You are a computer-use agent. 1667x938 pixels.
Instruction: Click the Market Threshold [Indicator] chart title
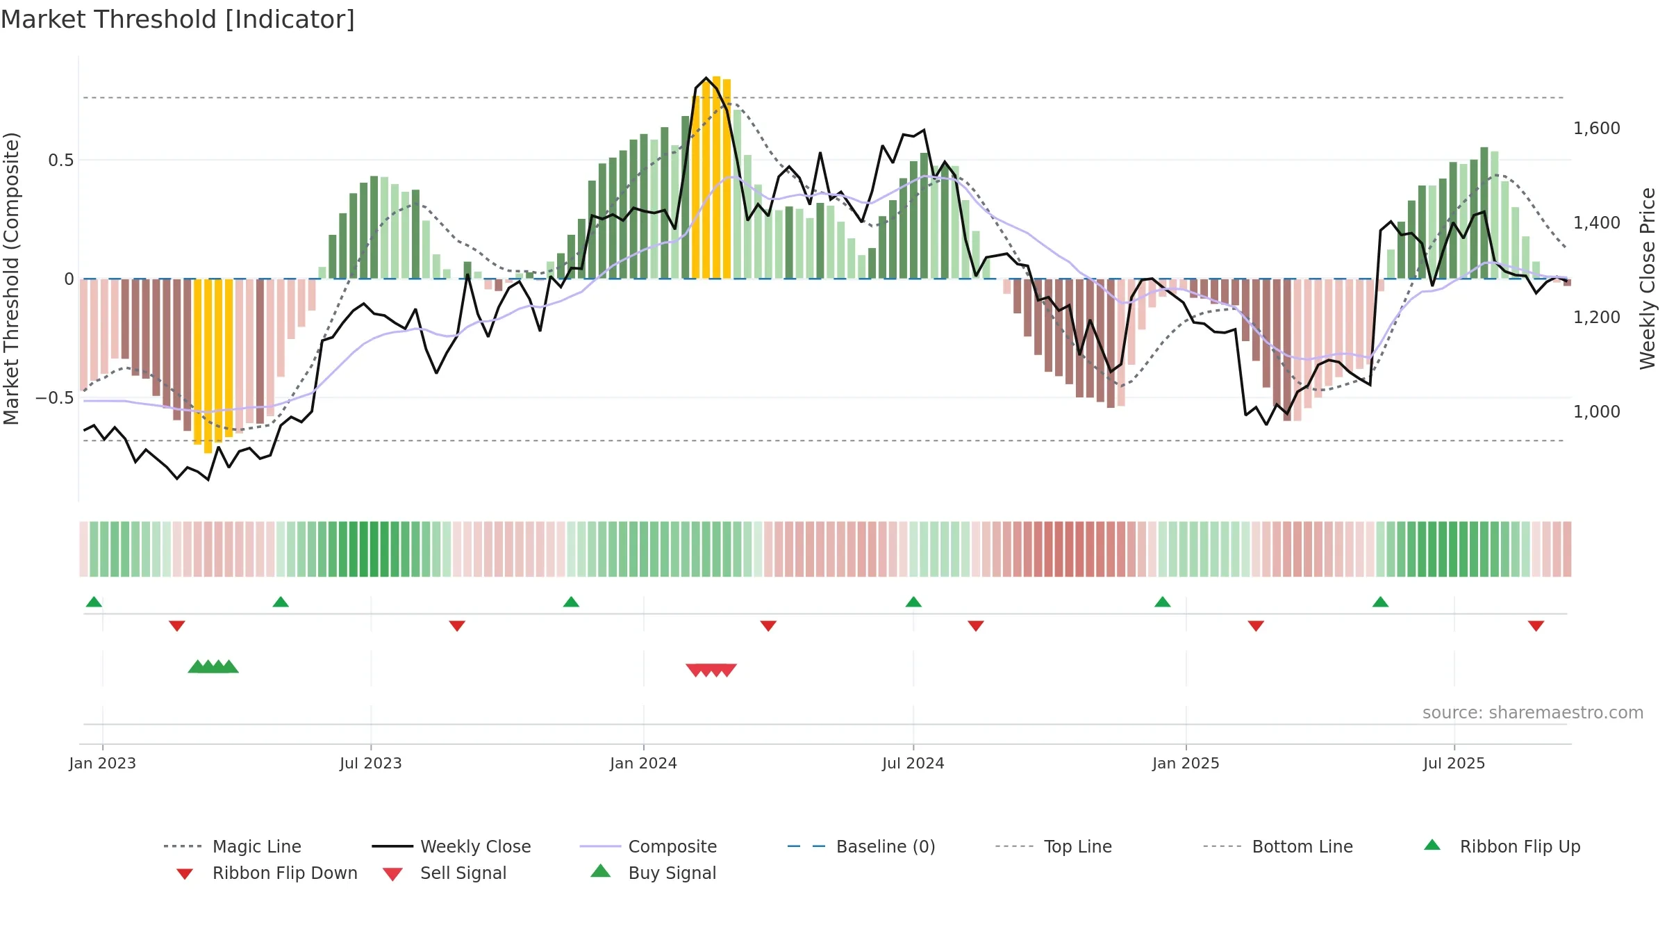coord(178,19)
